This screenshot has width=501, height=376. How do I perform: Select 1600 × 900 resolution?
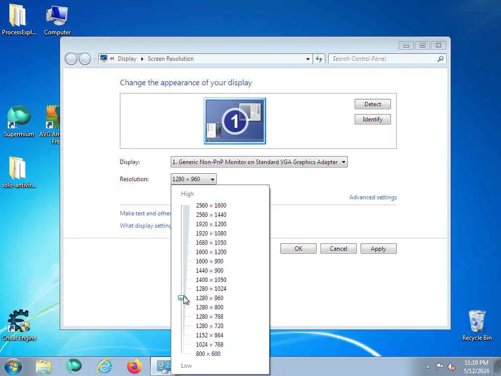(209, 261)
